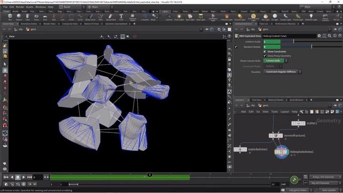Open Visualize Constraint Angular Stiffness dropdown
This screenshot has width=343, height=193.
[x=282, y=72]
